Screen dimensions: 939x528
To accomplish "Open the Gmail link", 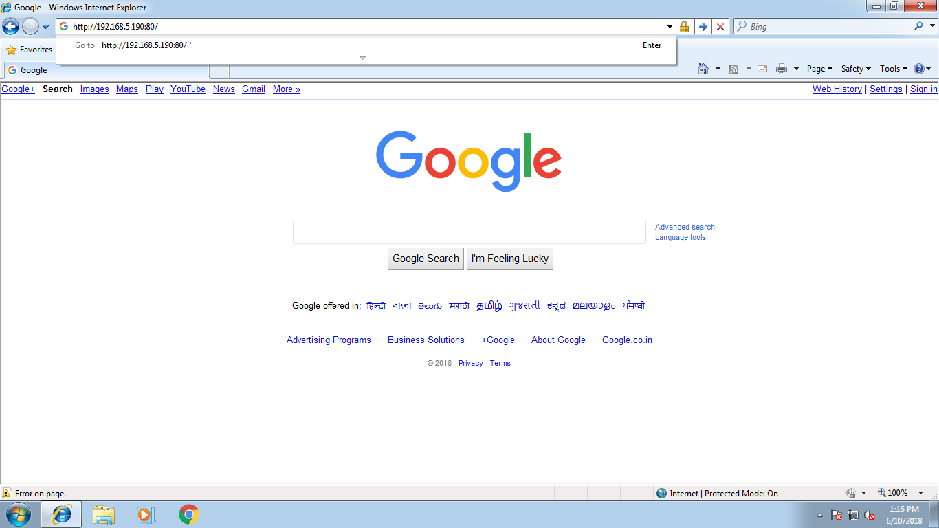I will (x=254, y=89).
